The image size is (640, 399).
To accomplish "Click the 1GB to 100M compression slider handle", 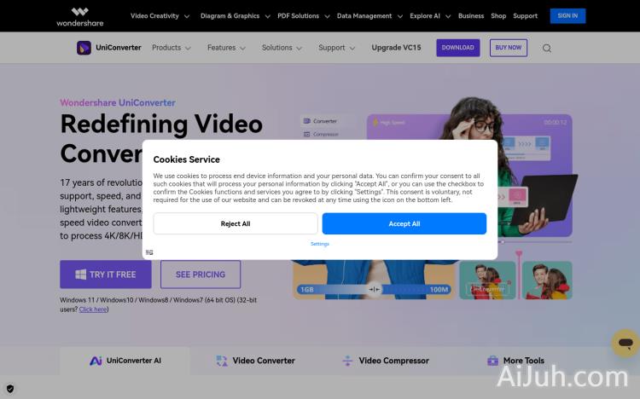I will tap(374, 290).
